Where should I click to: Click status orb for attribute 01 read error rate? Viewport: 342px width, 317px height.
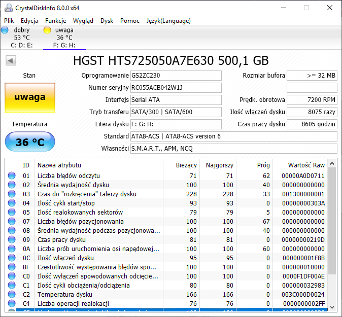(x=12, y=175)
